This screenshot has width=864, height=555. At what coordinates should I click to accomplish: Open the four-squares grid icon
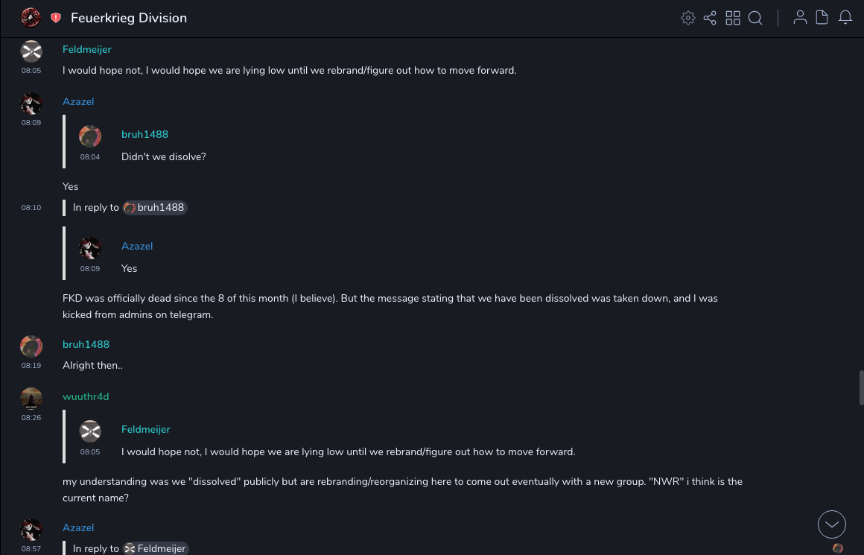(x=733, y=18)
